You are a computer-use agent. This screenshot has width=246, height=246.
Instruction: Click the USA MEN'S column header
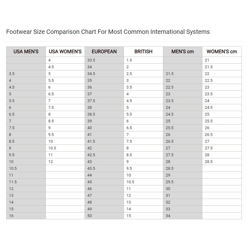26,52
